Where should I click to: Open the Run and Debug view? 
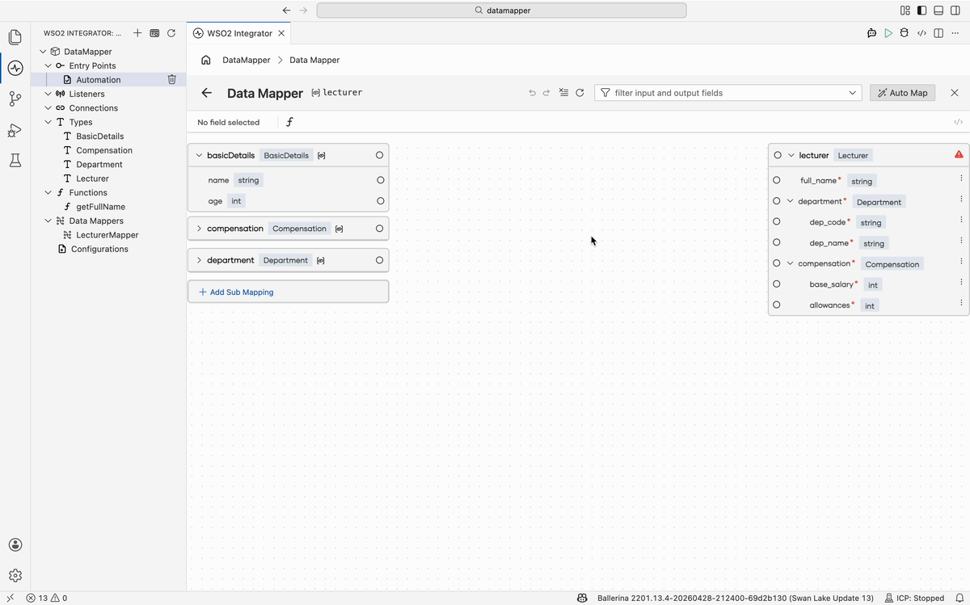coord(15,130)
